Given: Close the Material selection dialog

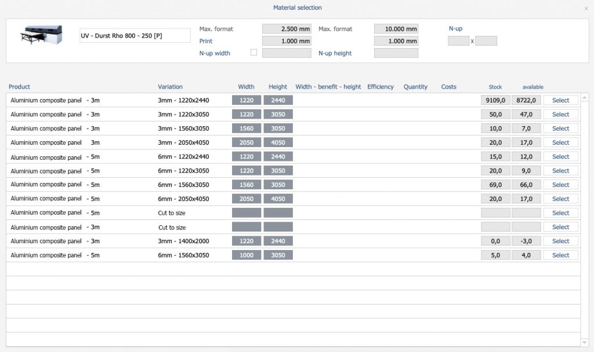Looking at the screenshot, I should 586,9.
